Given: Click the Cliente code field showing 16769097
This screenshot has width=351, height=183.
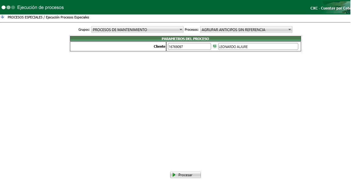Looking at the screenshot, I should tap(189, 46).
